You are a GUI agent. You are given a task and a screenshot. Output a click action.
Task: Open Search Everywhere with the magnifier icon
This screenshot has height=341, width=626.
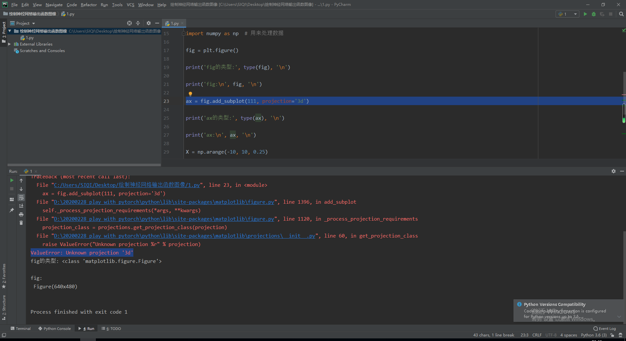click(x=621, y=14)
